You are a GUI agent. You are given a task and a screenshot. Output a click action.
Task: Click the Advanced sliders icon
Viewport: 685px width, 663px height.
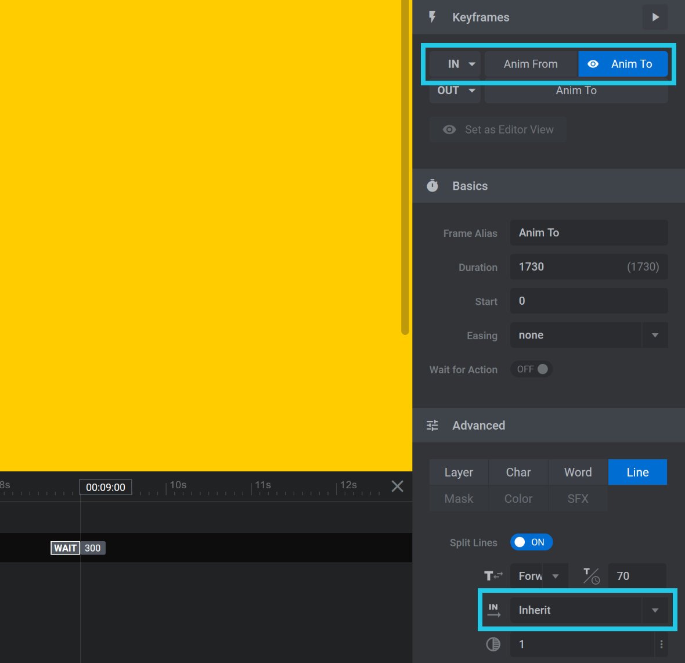(432, 426)
